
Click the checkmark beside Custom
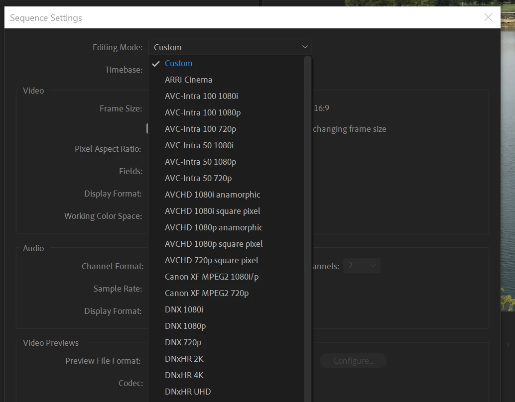click(156, 64)
